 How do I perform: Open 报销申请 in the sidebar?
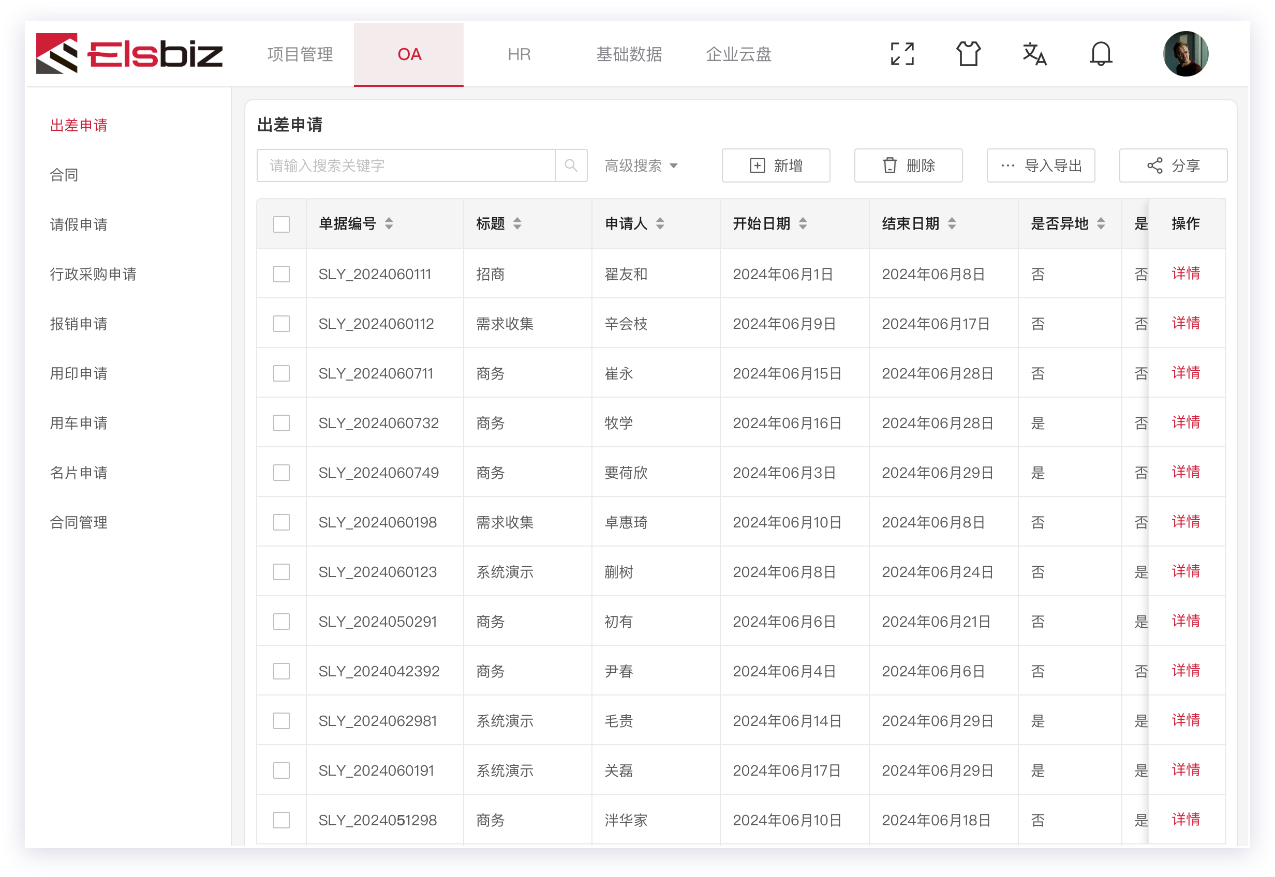click(79, 324)
